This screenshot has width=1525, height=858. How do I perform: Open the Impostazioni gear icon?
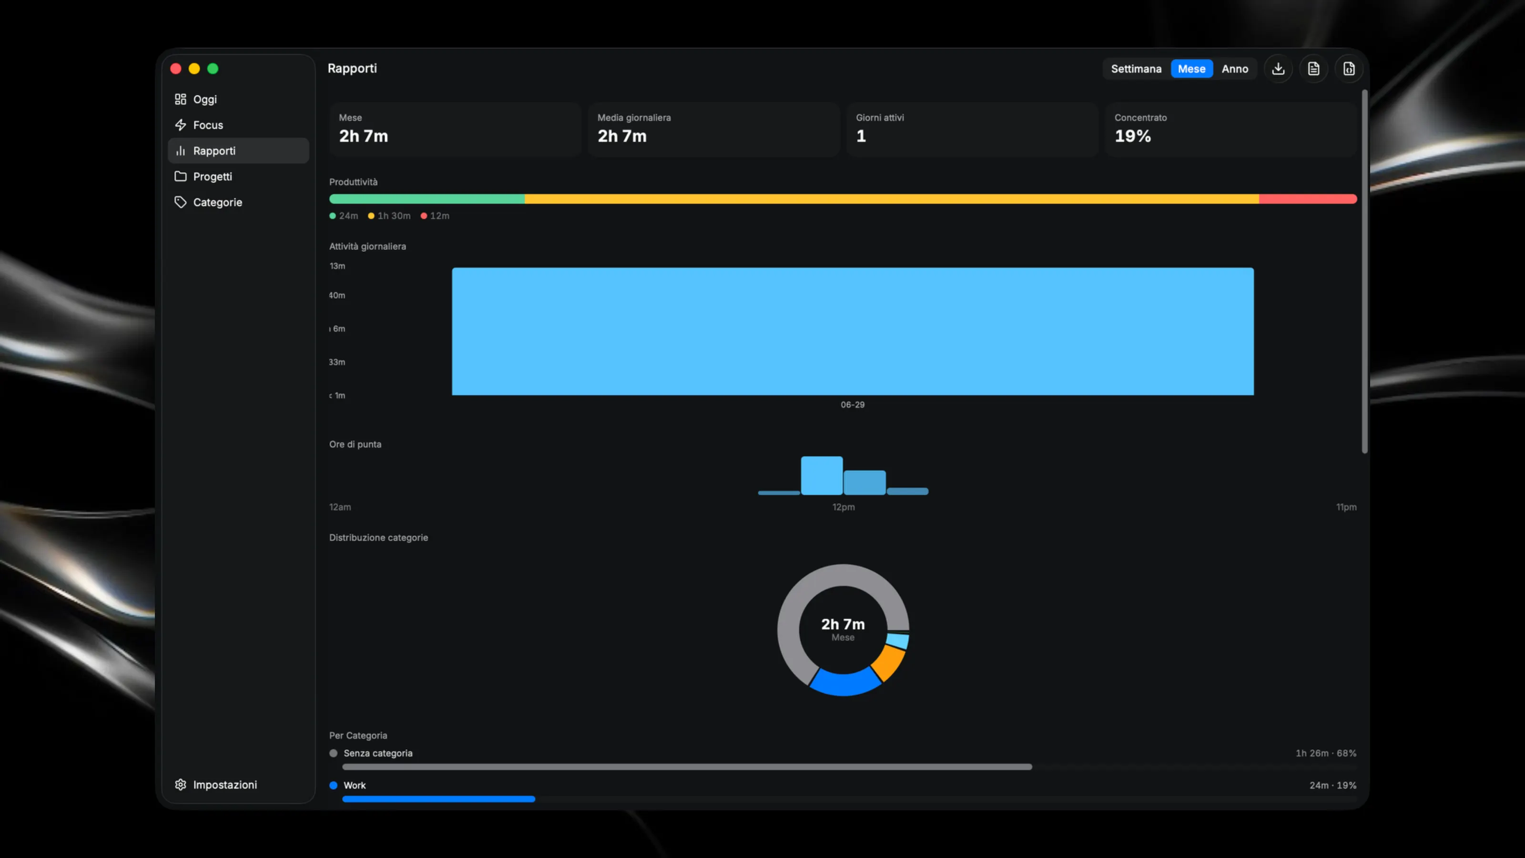coord(181,785)
